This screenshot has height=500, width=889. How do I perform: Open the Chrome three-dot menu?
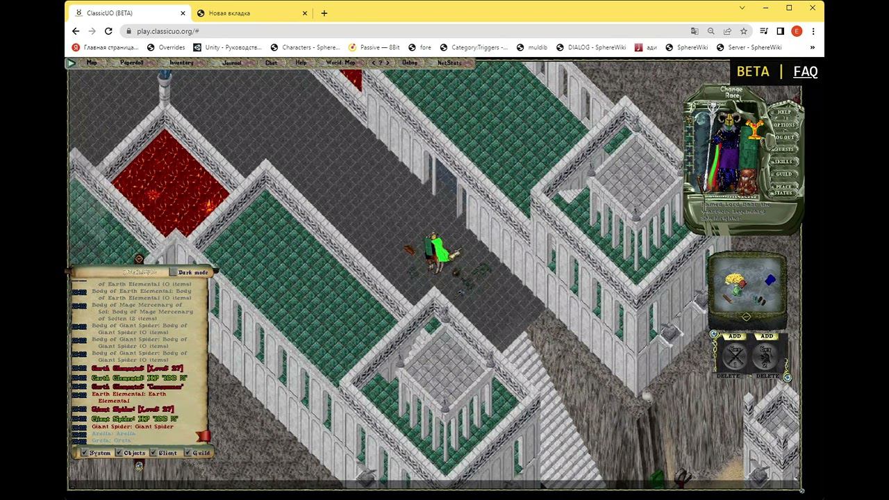point(813,31)
